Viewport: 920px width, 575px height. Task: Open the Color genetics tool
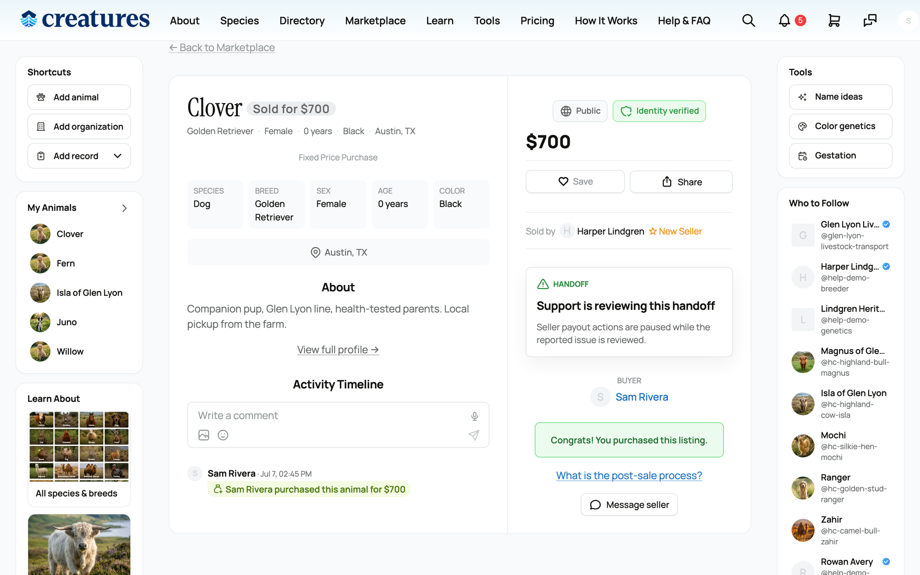[x=841, y=126]
